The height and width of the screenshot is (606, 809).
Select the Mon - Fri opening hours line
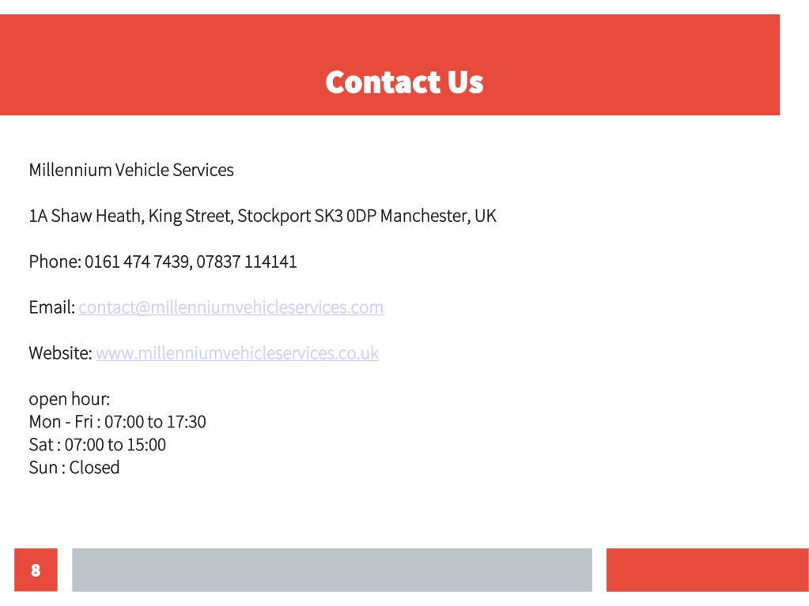[118, 422]
